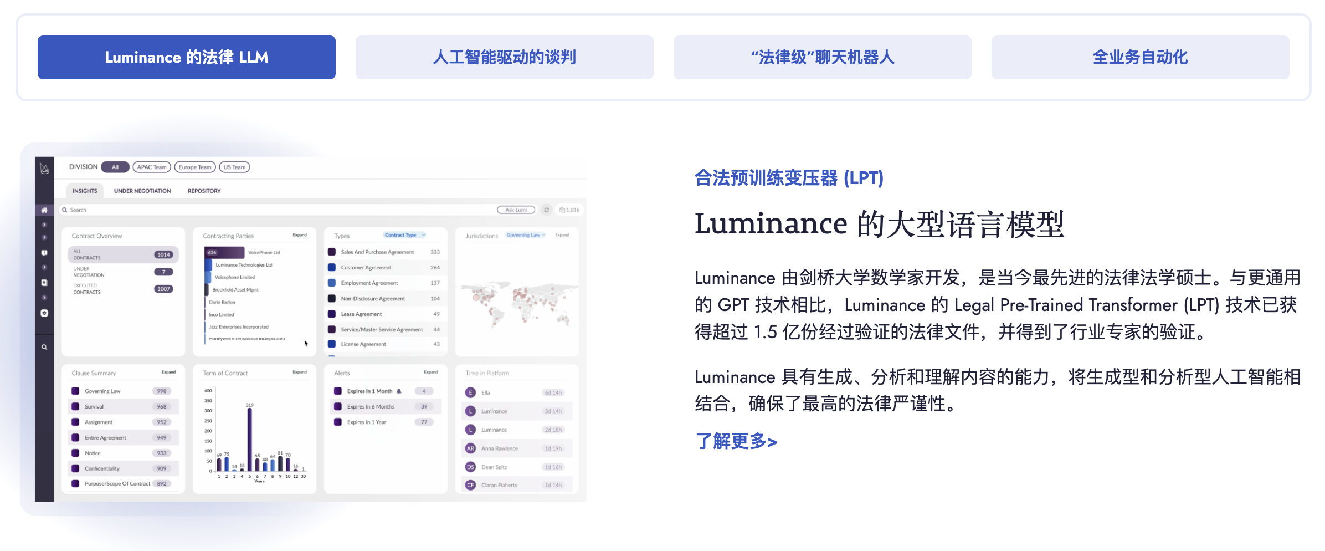The height and width of the screenshot is (551, 1325).
Task: Click the Confidentiality clause row
Action: (x=123, y=468)
